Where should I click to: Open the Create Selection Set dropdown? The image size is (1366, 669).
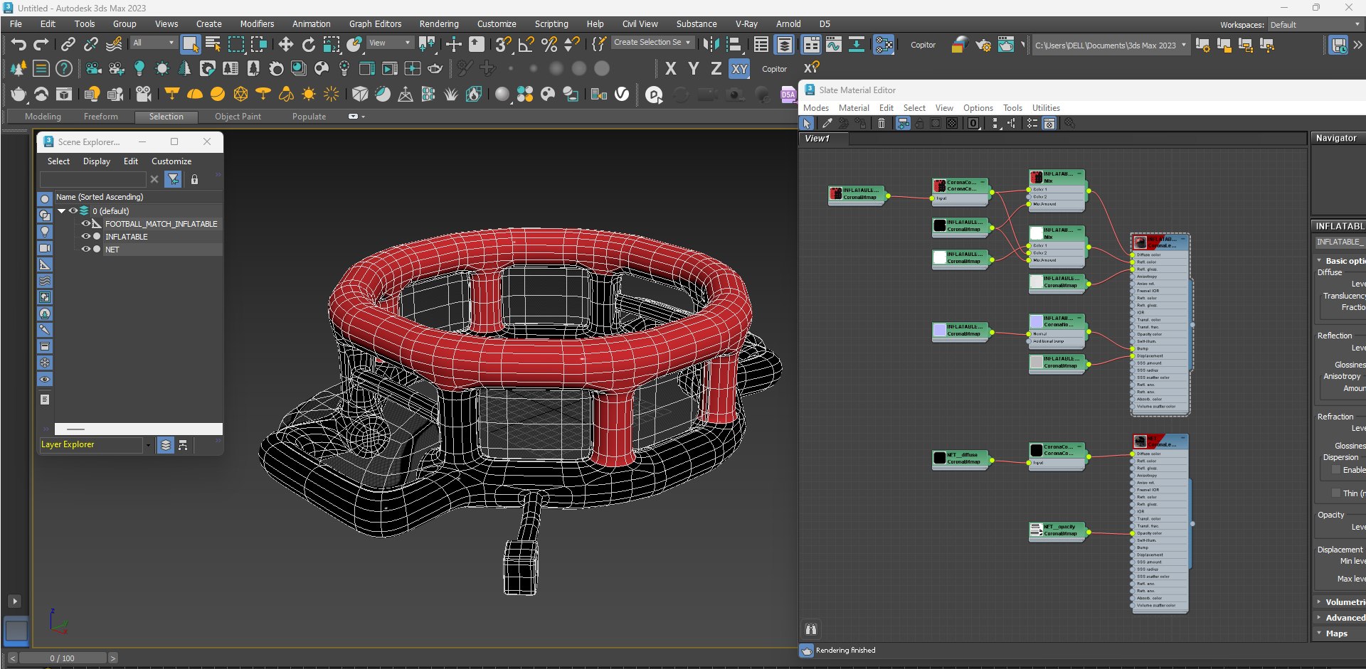[652, 43]
